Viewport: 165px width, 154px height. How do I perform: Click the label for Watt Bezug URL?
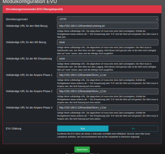(x=27, y=26)
